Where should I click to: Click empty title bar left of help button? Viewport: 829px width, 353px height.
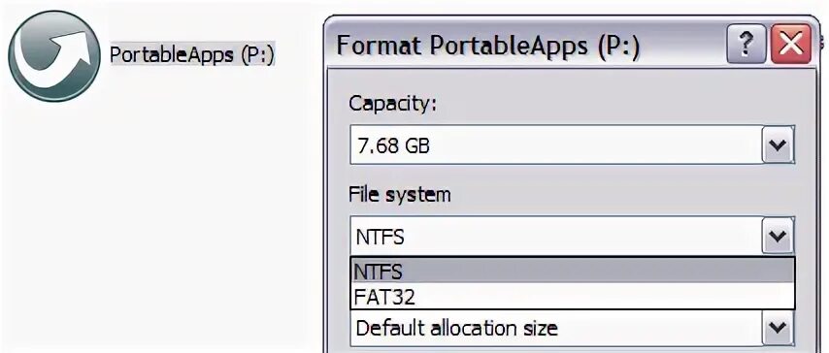coord(682,46)
